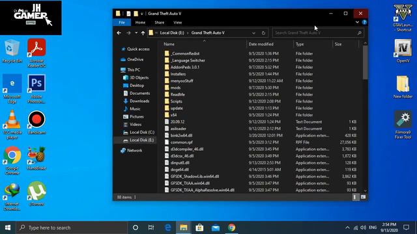Click the search magnifier icon in Explorer
Screen dimensions: 417x234
359,33
